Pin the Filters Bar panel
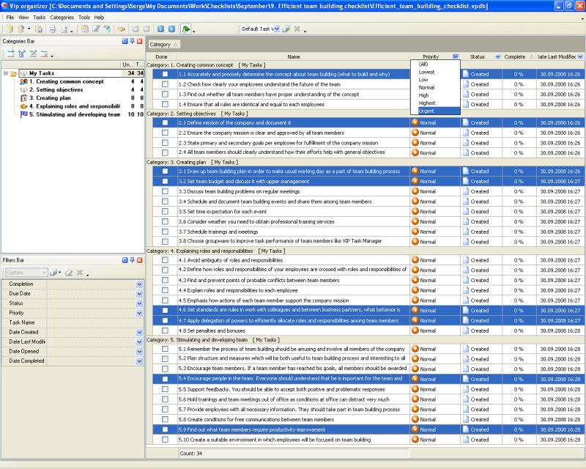Image resolution: width=586 pixels, height=469 pixels. 133,260
